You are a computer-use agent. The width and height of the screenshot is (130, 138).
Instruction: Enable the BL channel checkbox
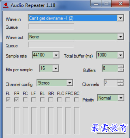tap(42, 99)
